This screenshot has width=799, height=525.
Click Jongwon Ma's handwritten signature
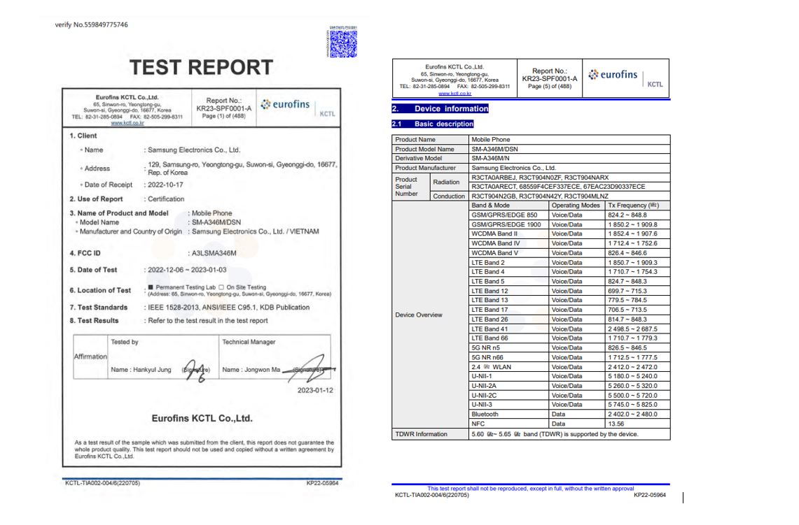pyautogui.click(x=310, y=369)
